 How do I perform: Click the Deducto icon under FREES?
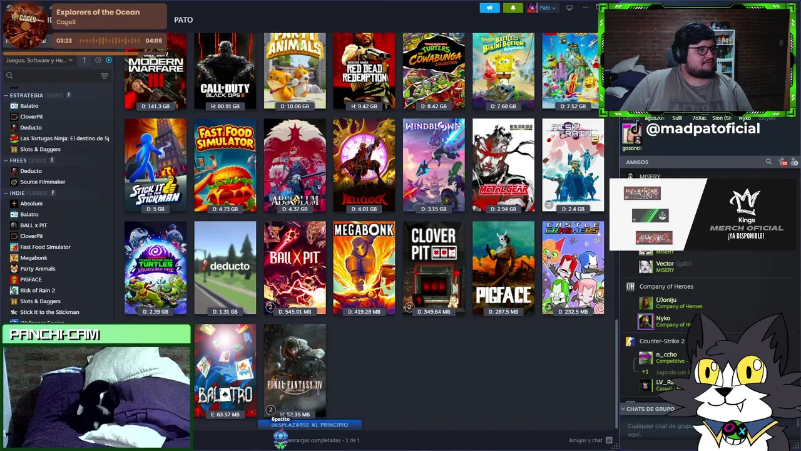tap(14, 171)
